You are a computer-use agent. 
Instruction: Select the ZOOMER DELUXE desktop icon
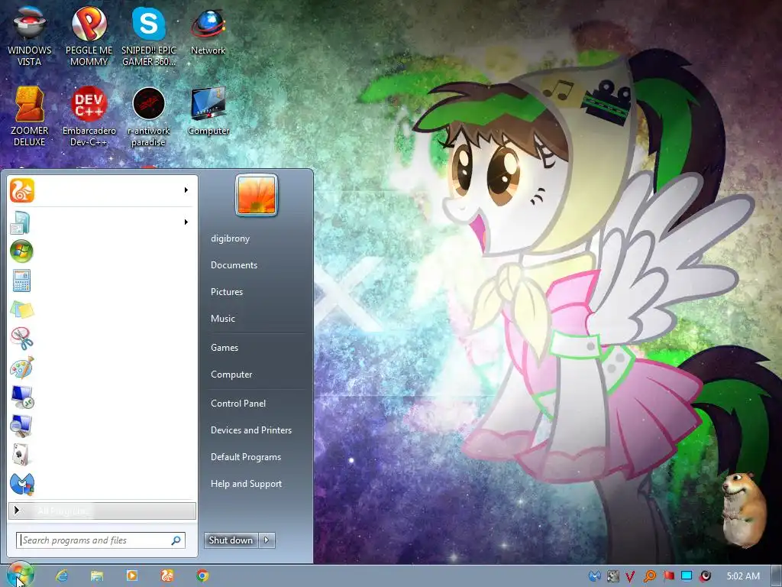tap(30, 116)
